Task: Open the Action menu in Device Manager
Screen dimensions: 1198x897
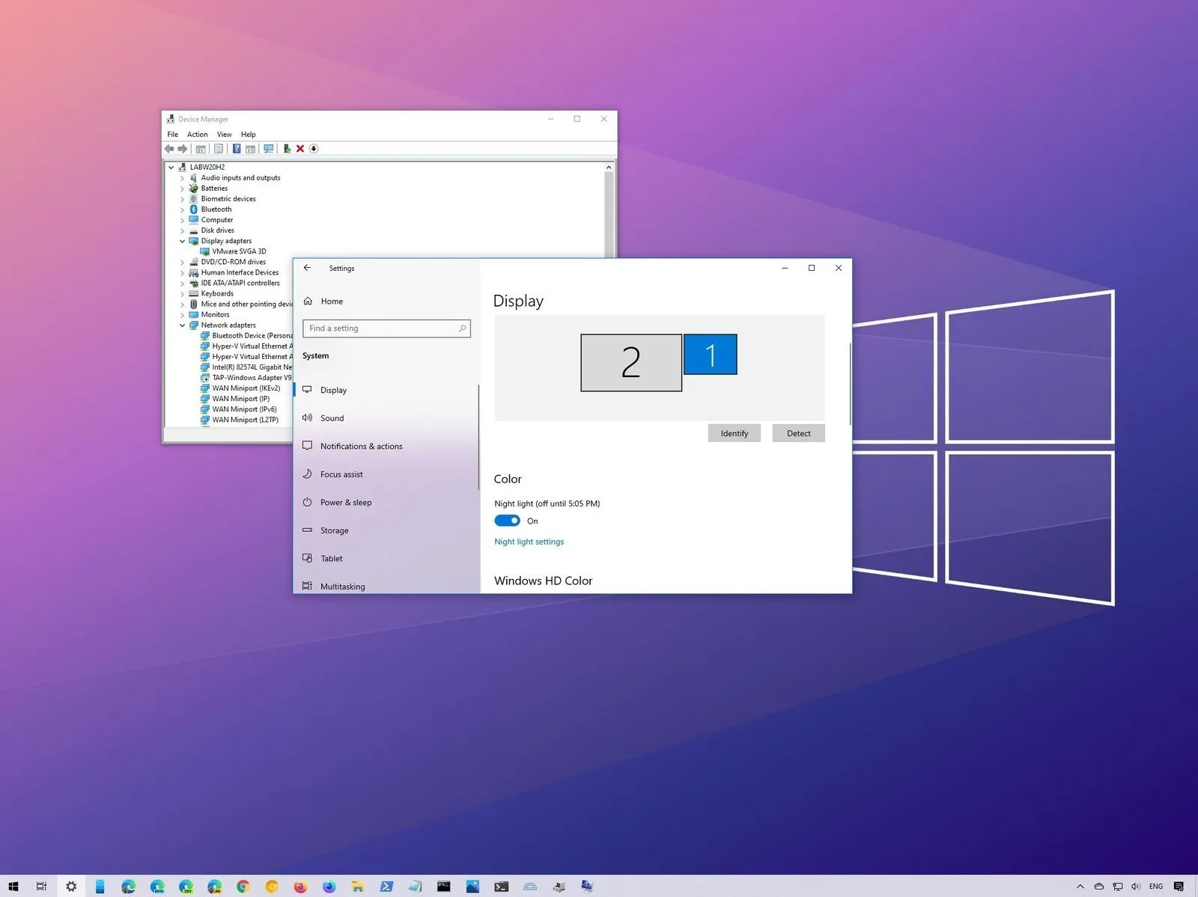Action: 197,135
